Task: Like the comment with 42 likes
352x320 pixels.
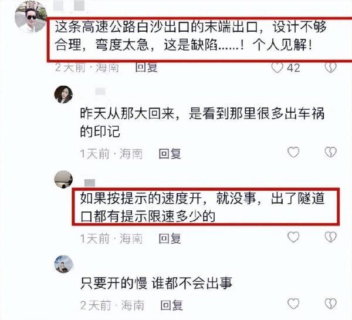Action: [277, 68]
